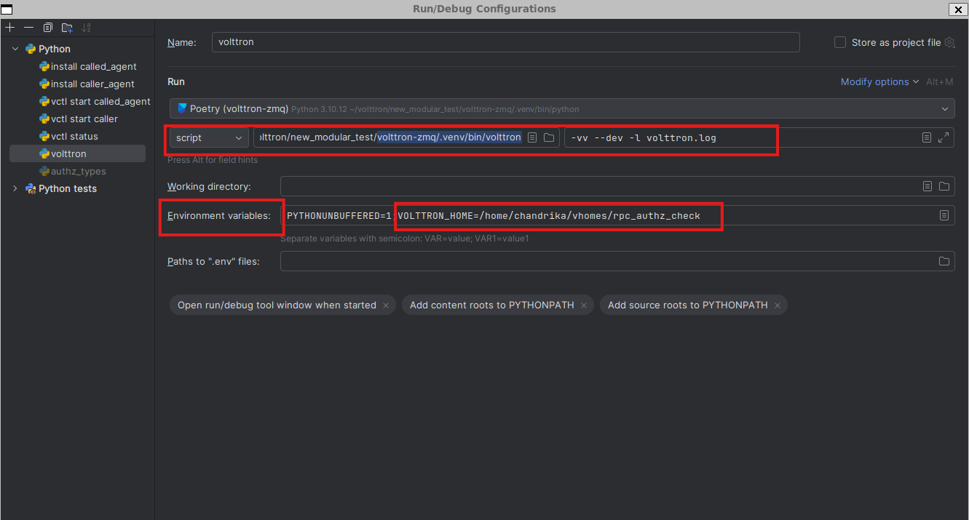
Task: Select the authz_types configuration
Action: pyautogui.click(x=79, y=171)
